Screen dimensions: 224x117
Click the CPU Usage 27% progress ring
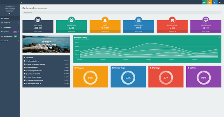pyautogui.click(x=166, y=78)
